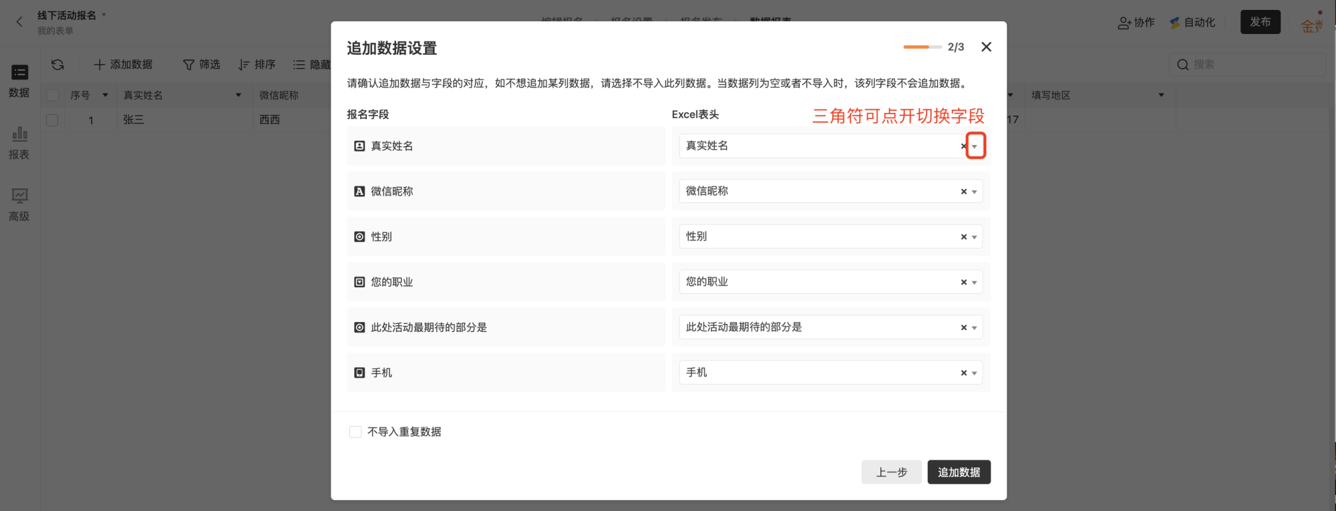Open dropdown arrow for 微信昵称 Excel header
Screen dimensions: 1336x511
coord(975,192)
